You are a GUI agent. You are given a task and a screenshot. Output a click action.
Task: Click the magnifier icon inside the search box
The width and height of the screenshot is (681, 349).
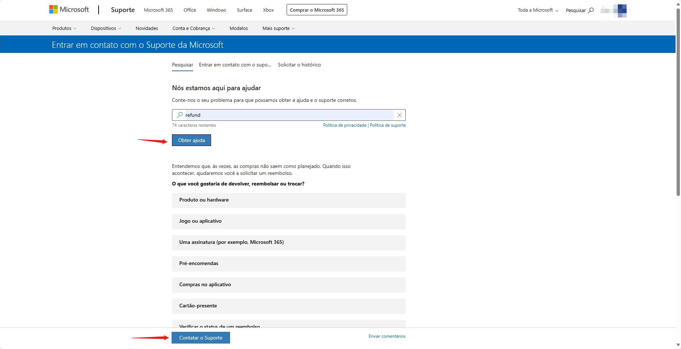(179, 115)
